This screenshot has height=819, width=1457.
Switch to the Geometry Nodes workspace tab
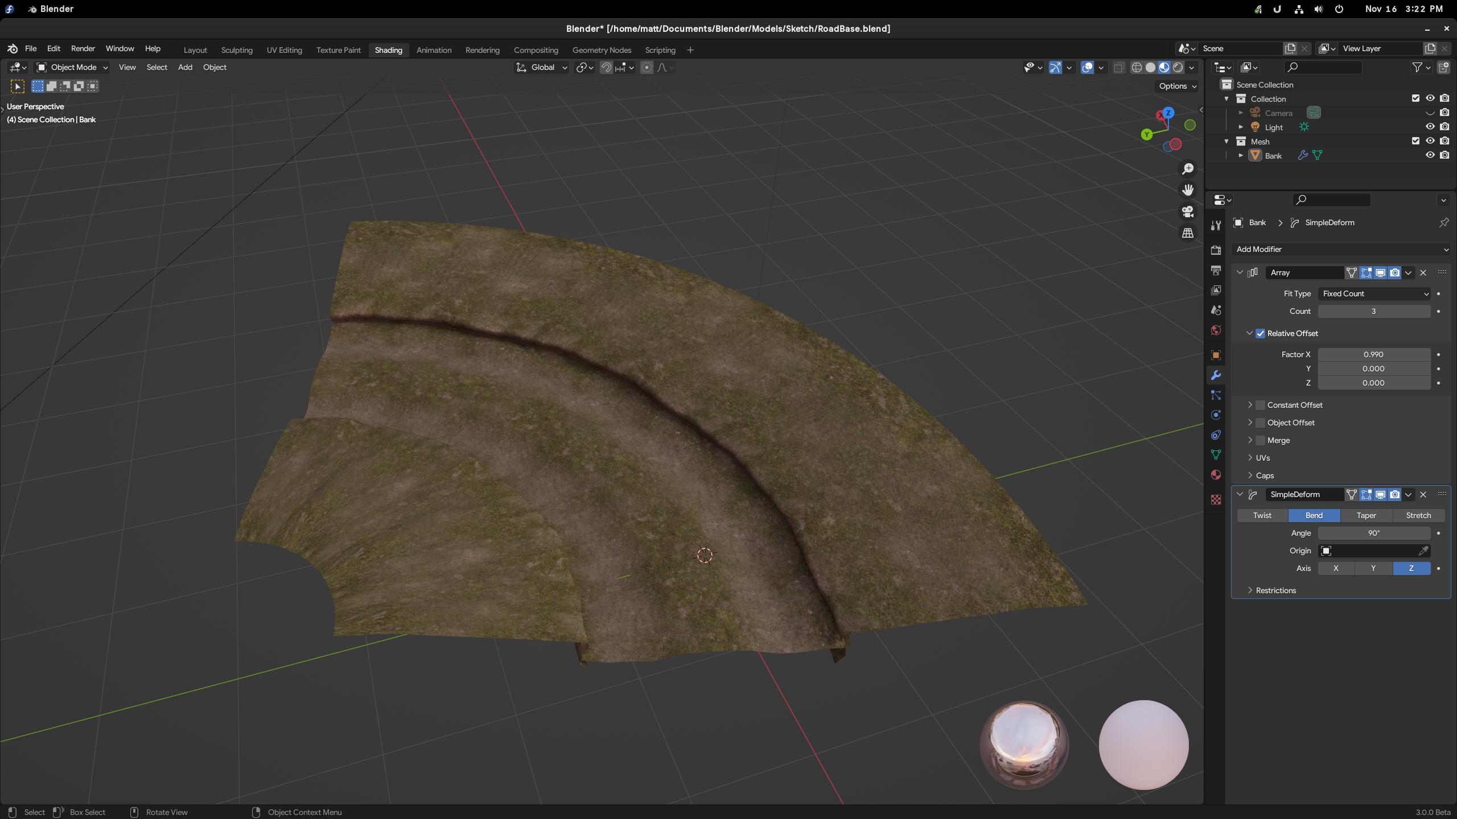point(602,50)
